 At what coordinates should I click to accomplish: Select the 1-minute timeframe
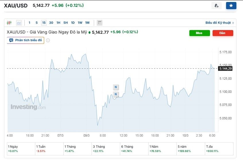(29, 23)
